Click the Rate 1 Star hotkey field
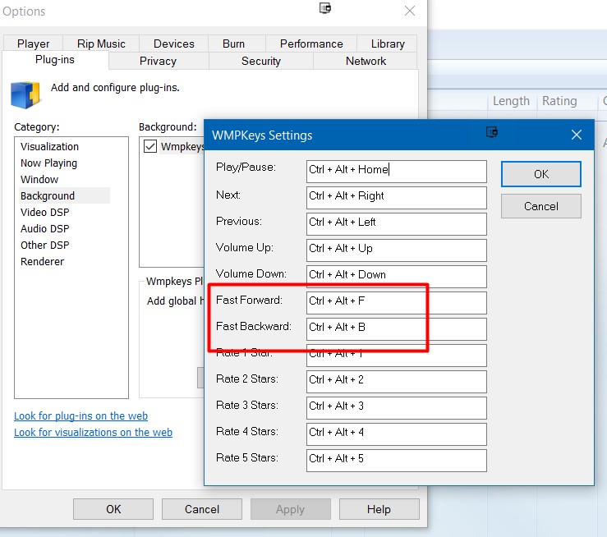607x537 pixels. pos(397,356)
